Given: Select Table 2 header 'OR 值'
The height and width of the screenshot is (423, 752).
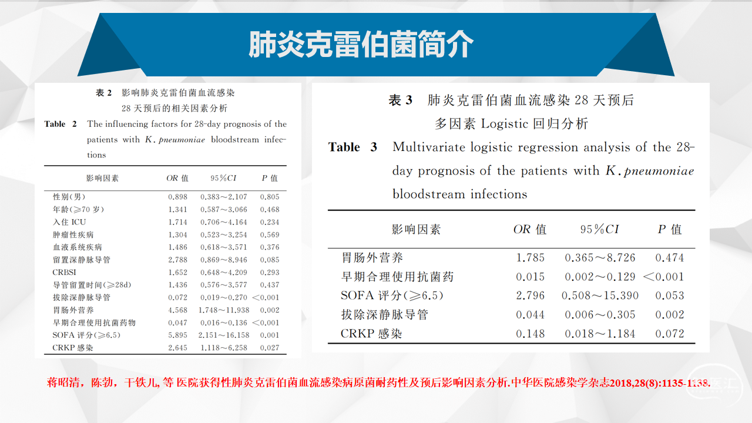Looking at the screenshot, I should point(177,178).
